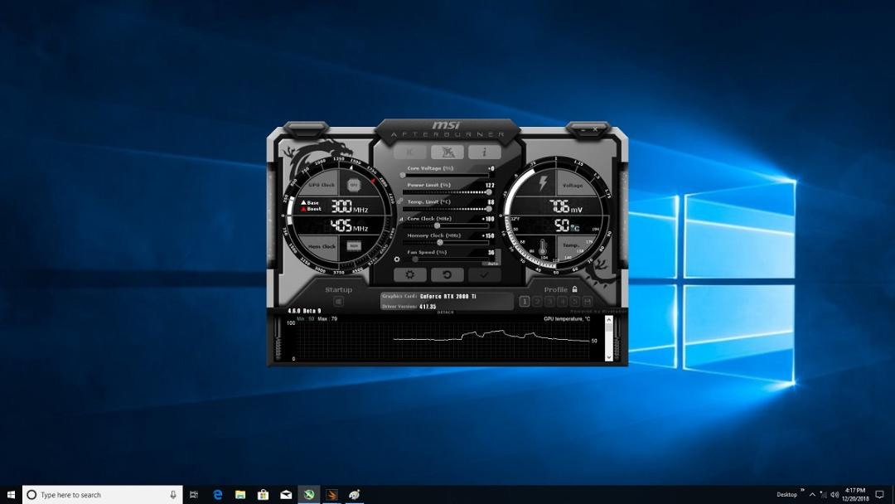Screen dimensions: 895x504
Task: Open the fan speed gear icon
Action: click(397, 259)
